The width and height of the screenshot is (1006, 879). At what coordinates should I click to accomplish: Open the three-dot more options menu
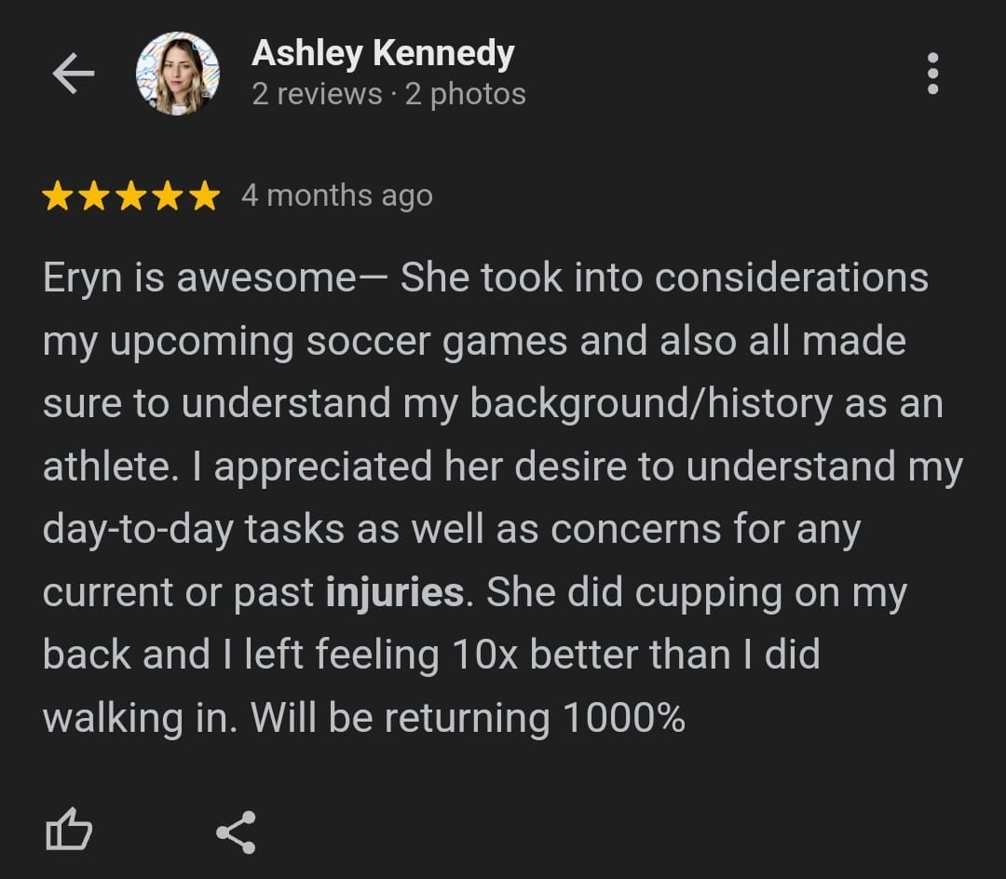pyautogui.click(x=932, y=74)
